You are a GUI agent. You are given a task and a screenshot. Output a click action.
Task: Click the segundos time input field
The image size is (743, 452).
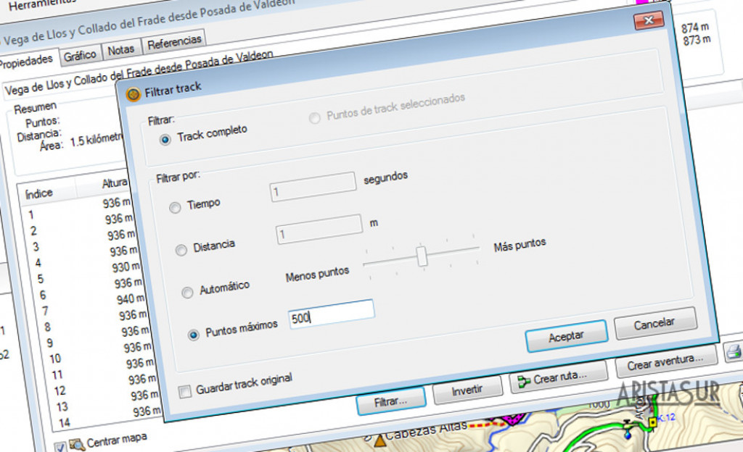pyautogui.click(x=313, y=187)
